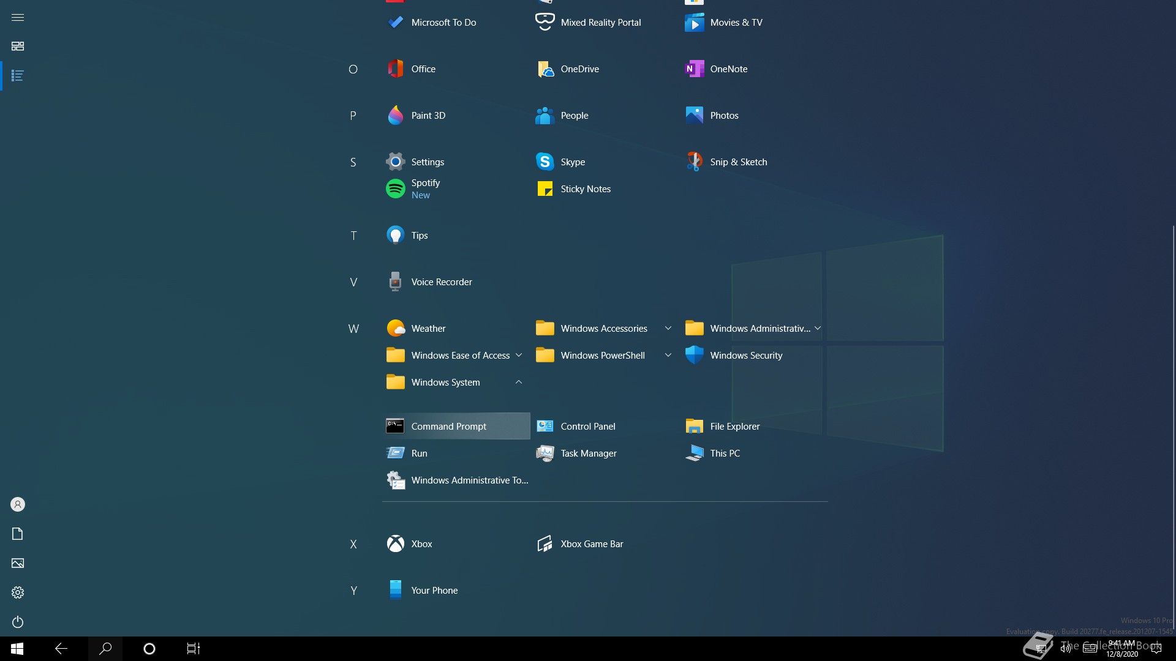Open the user account menu
Image resolution: width=1176 pixels, height=661 pixels.
tap(18, 504)
